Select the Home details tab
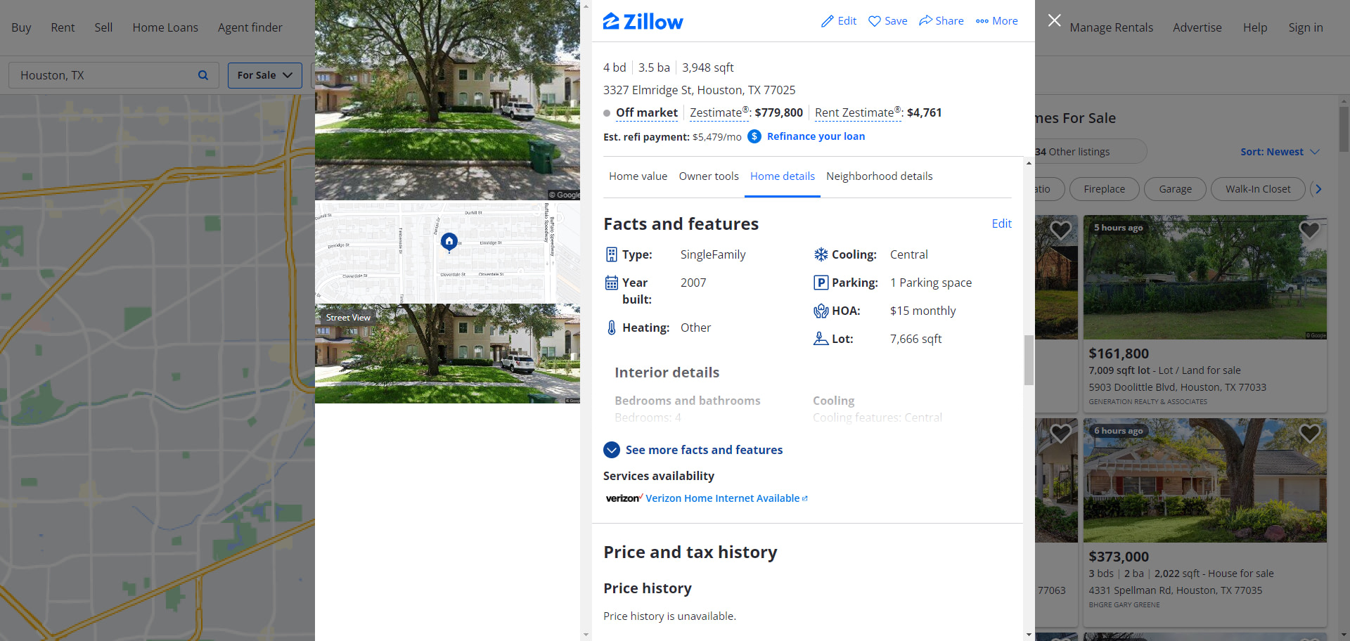 point(783,176)
